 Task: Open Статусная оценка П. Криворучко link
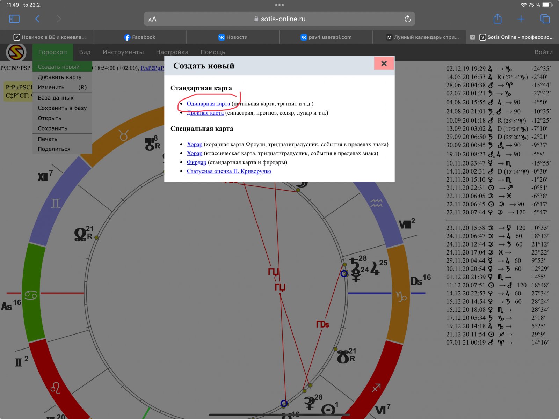coord(229,171)
